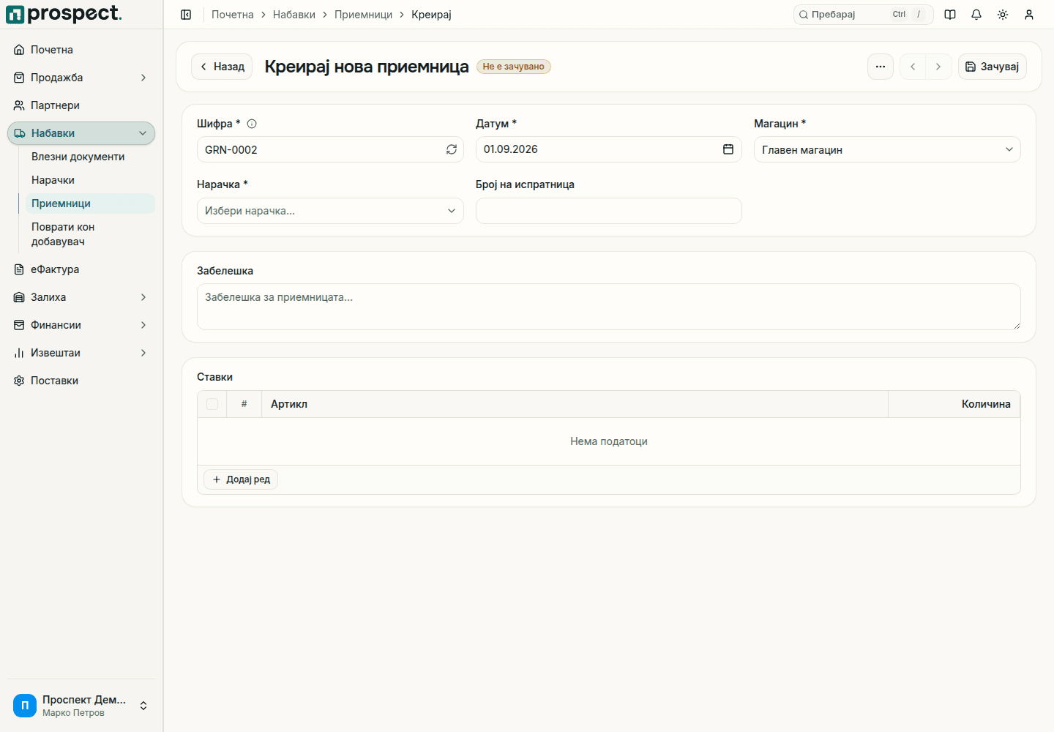Collapse the Набавки menu
Screen dimensions: 1054x732
81,133
